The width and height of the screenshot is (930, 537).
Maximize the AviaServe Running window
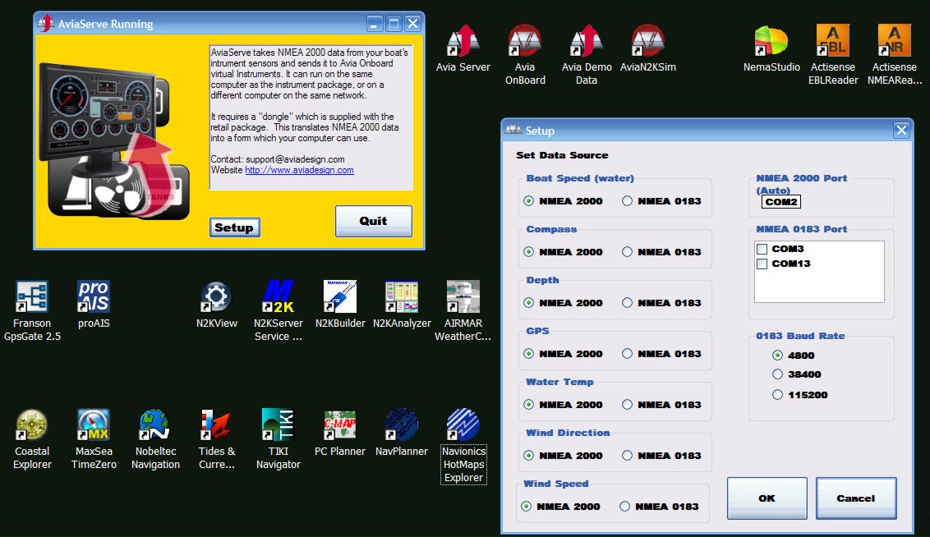[x=394, y=24]
